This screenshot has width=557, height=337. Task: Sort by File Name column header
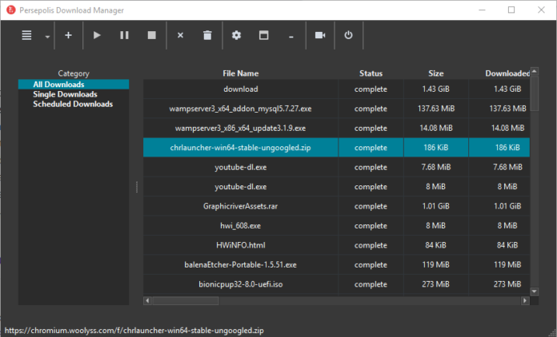tap(241, 73)
